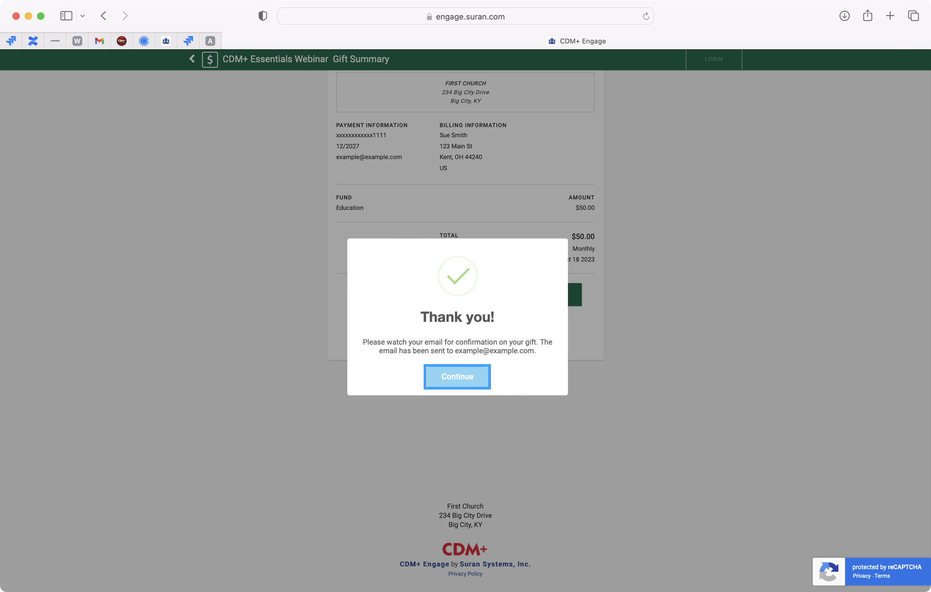Click the dollar sign giving icon
Viewport: 931px width, 592px height.
coord(210,59)
